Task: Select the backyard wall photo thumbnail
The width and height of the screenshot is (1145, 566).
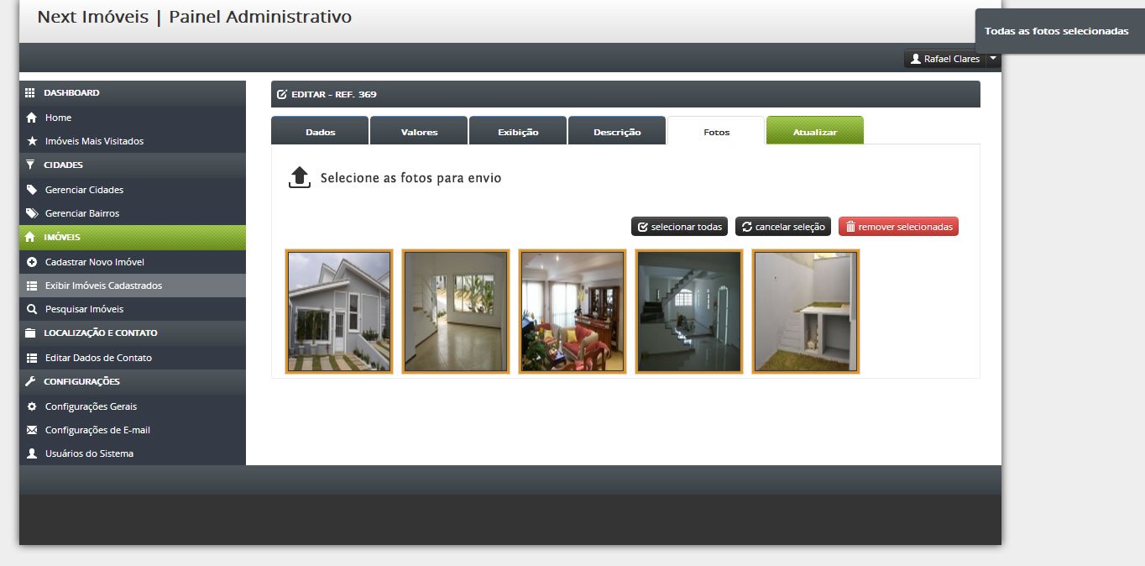Action: pos(806,312)
